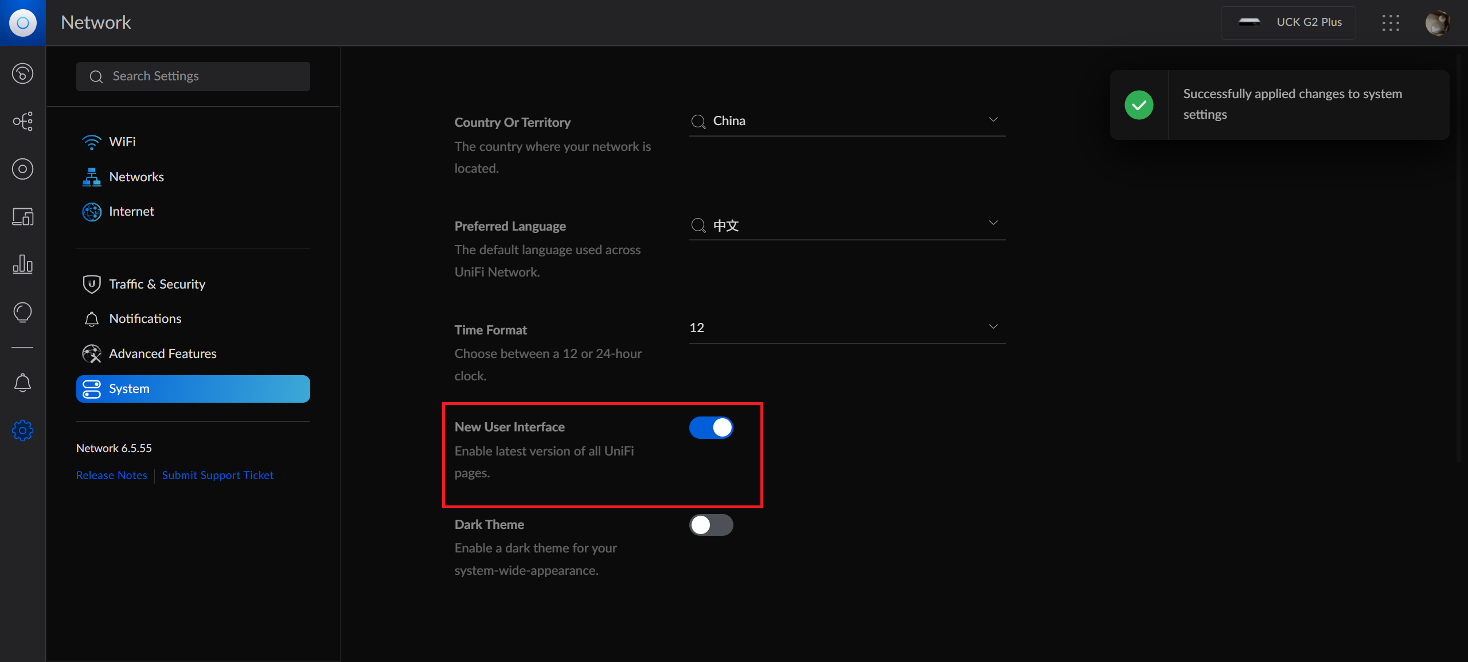Viewport: 1468px width, 662px height.
Task: Go to Networks settings
Action: click(193, 177)
